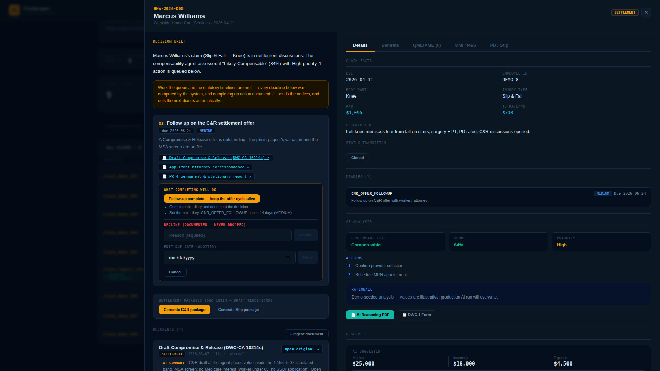Switch to the MMI / P&S tab
660x371 pixels.
pyautogui.click(x=465, y=45)
